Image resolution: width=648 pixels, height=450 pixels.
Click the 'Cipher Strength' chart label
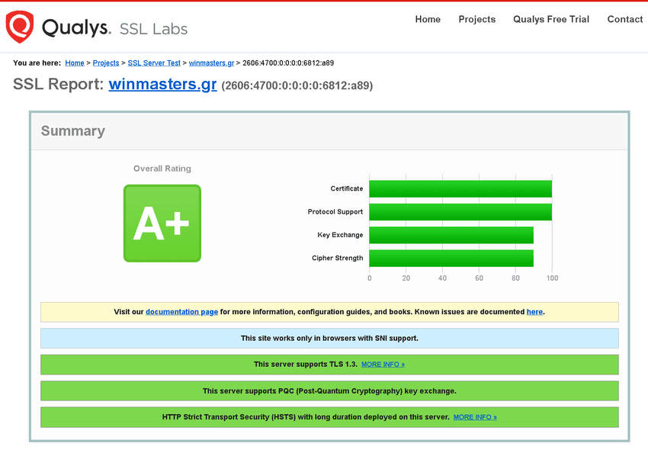coord(337,258)
